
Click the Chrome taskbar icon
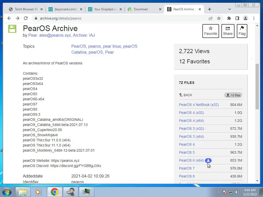pyautogui.click(x=54, y=192)
